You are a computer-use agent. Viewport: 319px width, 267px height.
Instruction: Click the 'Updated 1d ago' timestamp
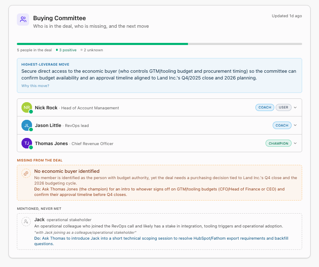pyautogui.click(x=287, y=16)
